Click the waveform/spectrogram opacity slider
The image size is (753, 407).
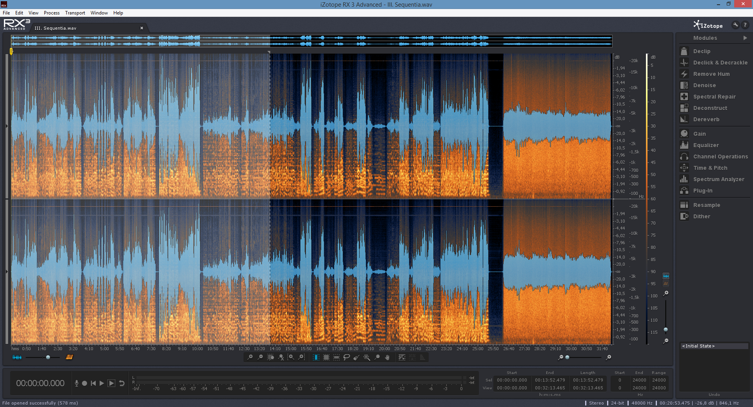[48, 357]
